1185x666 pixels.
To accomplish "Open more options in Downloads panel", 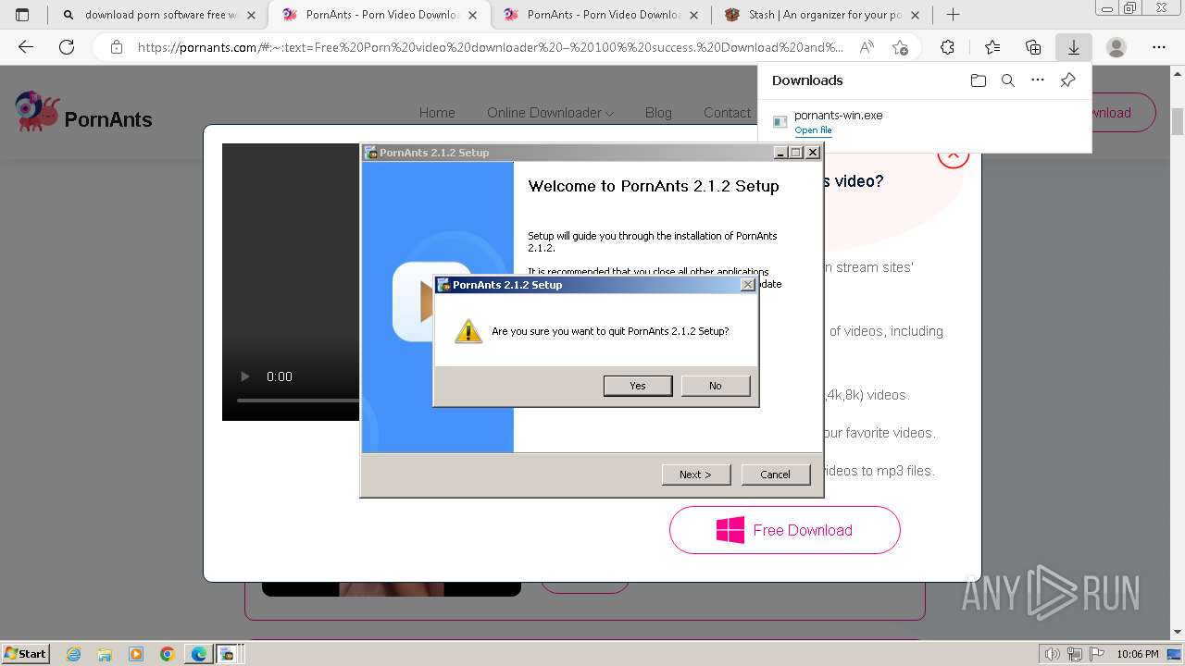I will pos(1038,80).
